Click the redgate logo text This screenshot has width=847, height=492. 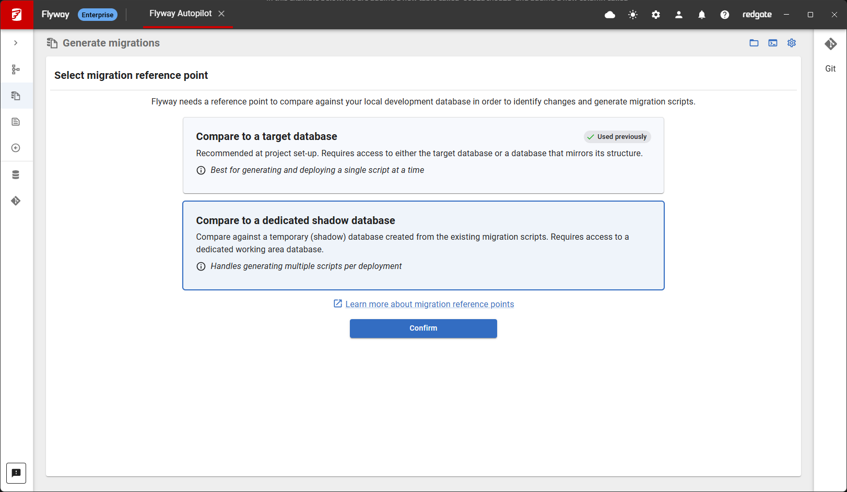[757, 15]
